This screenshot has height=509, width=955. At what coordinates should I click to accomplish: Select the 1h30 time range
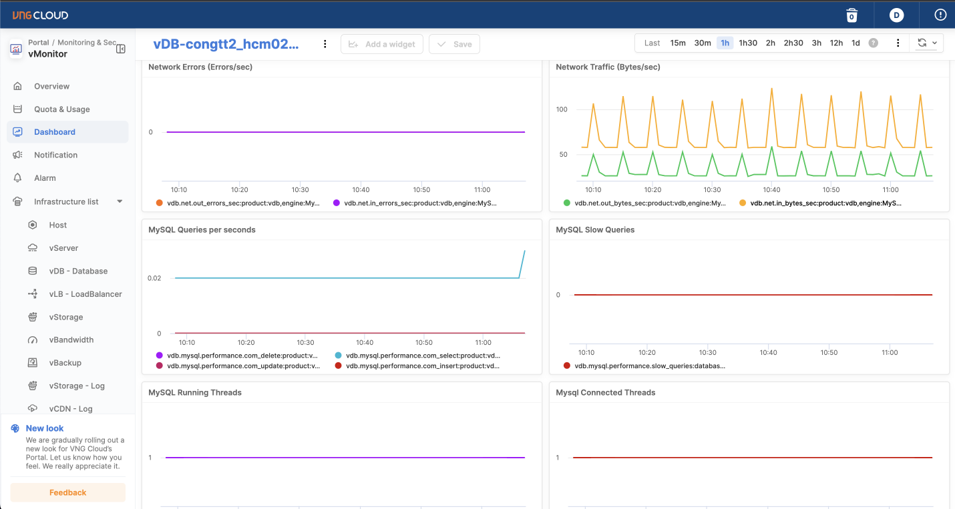(748, 43)
